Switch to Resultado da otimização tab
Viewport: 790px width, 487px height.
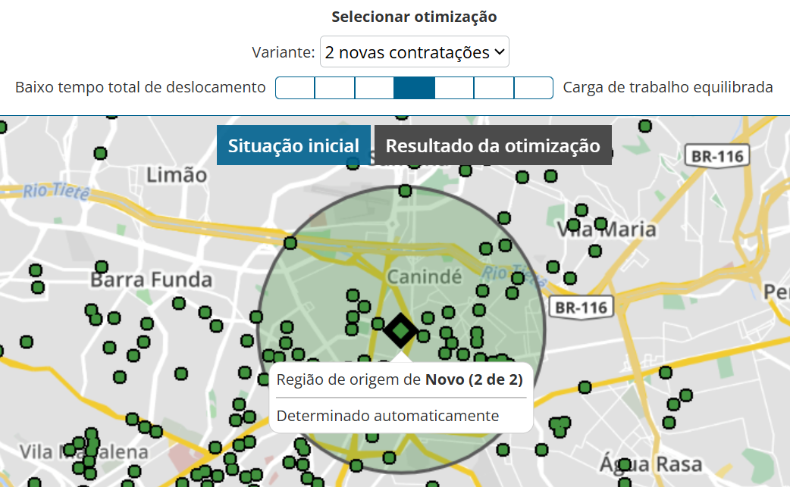coord(493,145)
